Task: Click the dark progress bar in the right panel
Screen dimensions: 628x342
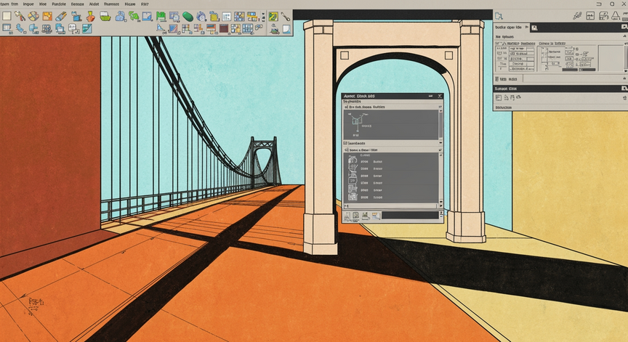Action: (x=570, y=70)
